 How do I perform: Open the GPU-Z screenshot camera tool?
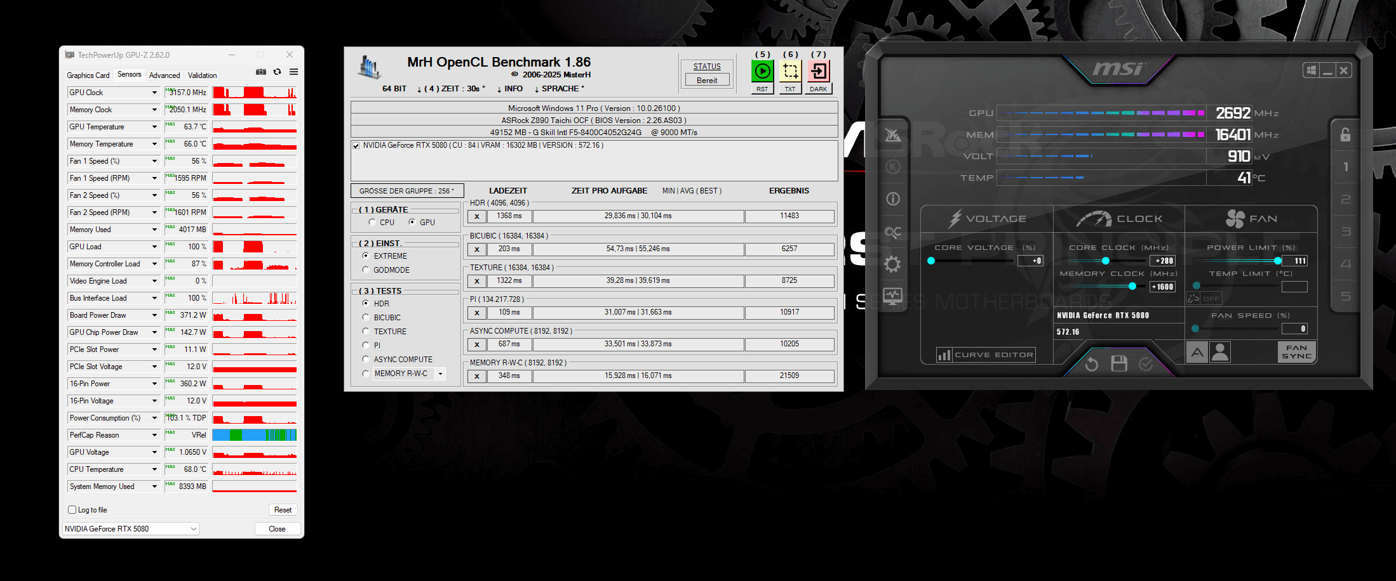pyautogui.click(x=261, y=72)
